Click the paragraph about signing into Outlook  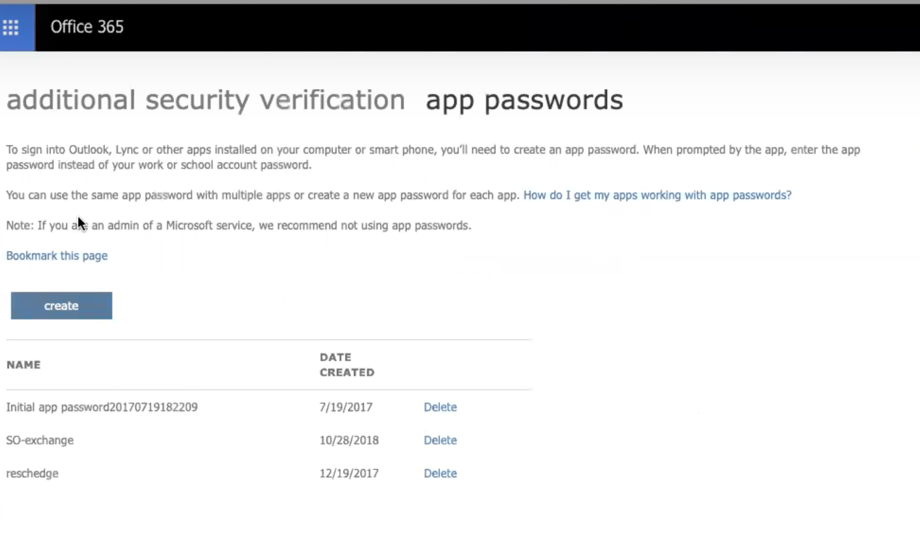pos(433,157)
